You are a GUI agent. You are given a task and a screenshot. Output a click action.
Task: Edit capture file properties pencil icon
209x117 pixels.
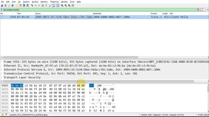tap(6, 115)
